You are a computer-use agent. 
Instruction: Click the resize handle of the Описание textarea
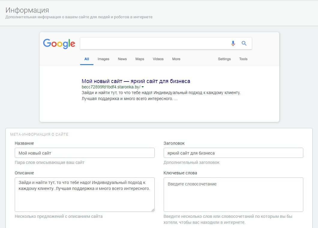pyautogui.click(x=153, y=210)
